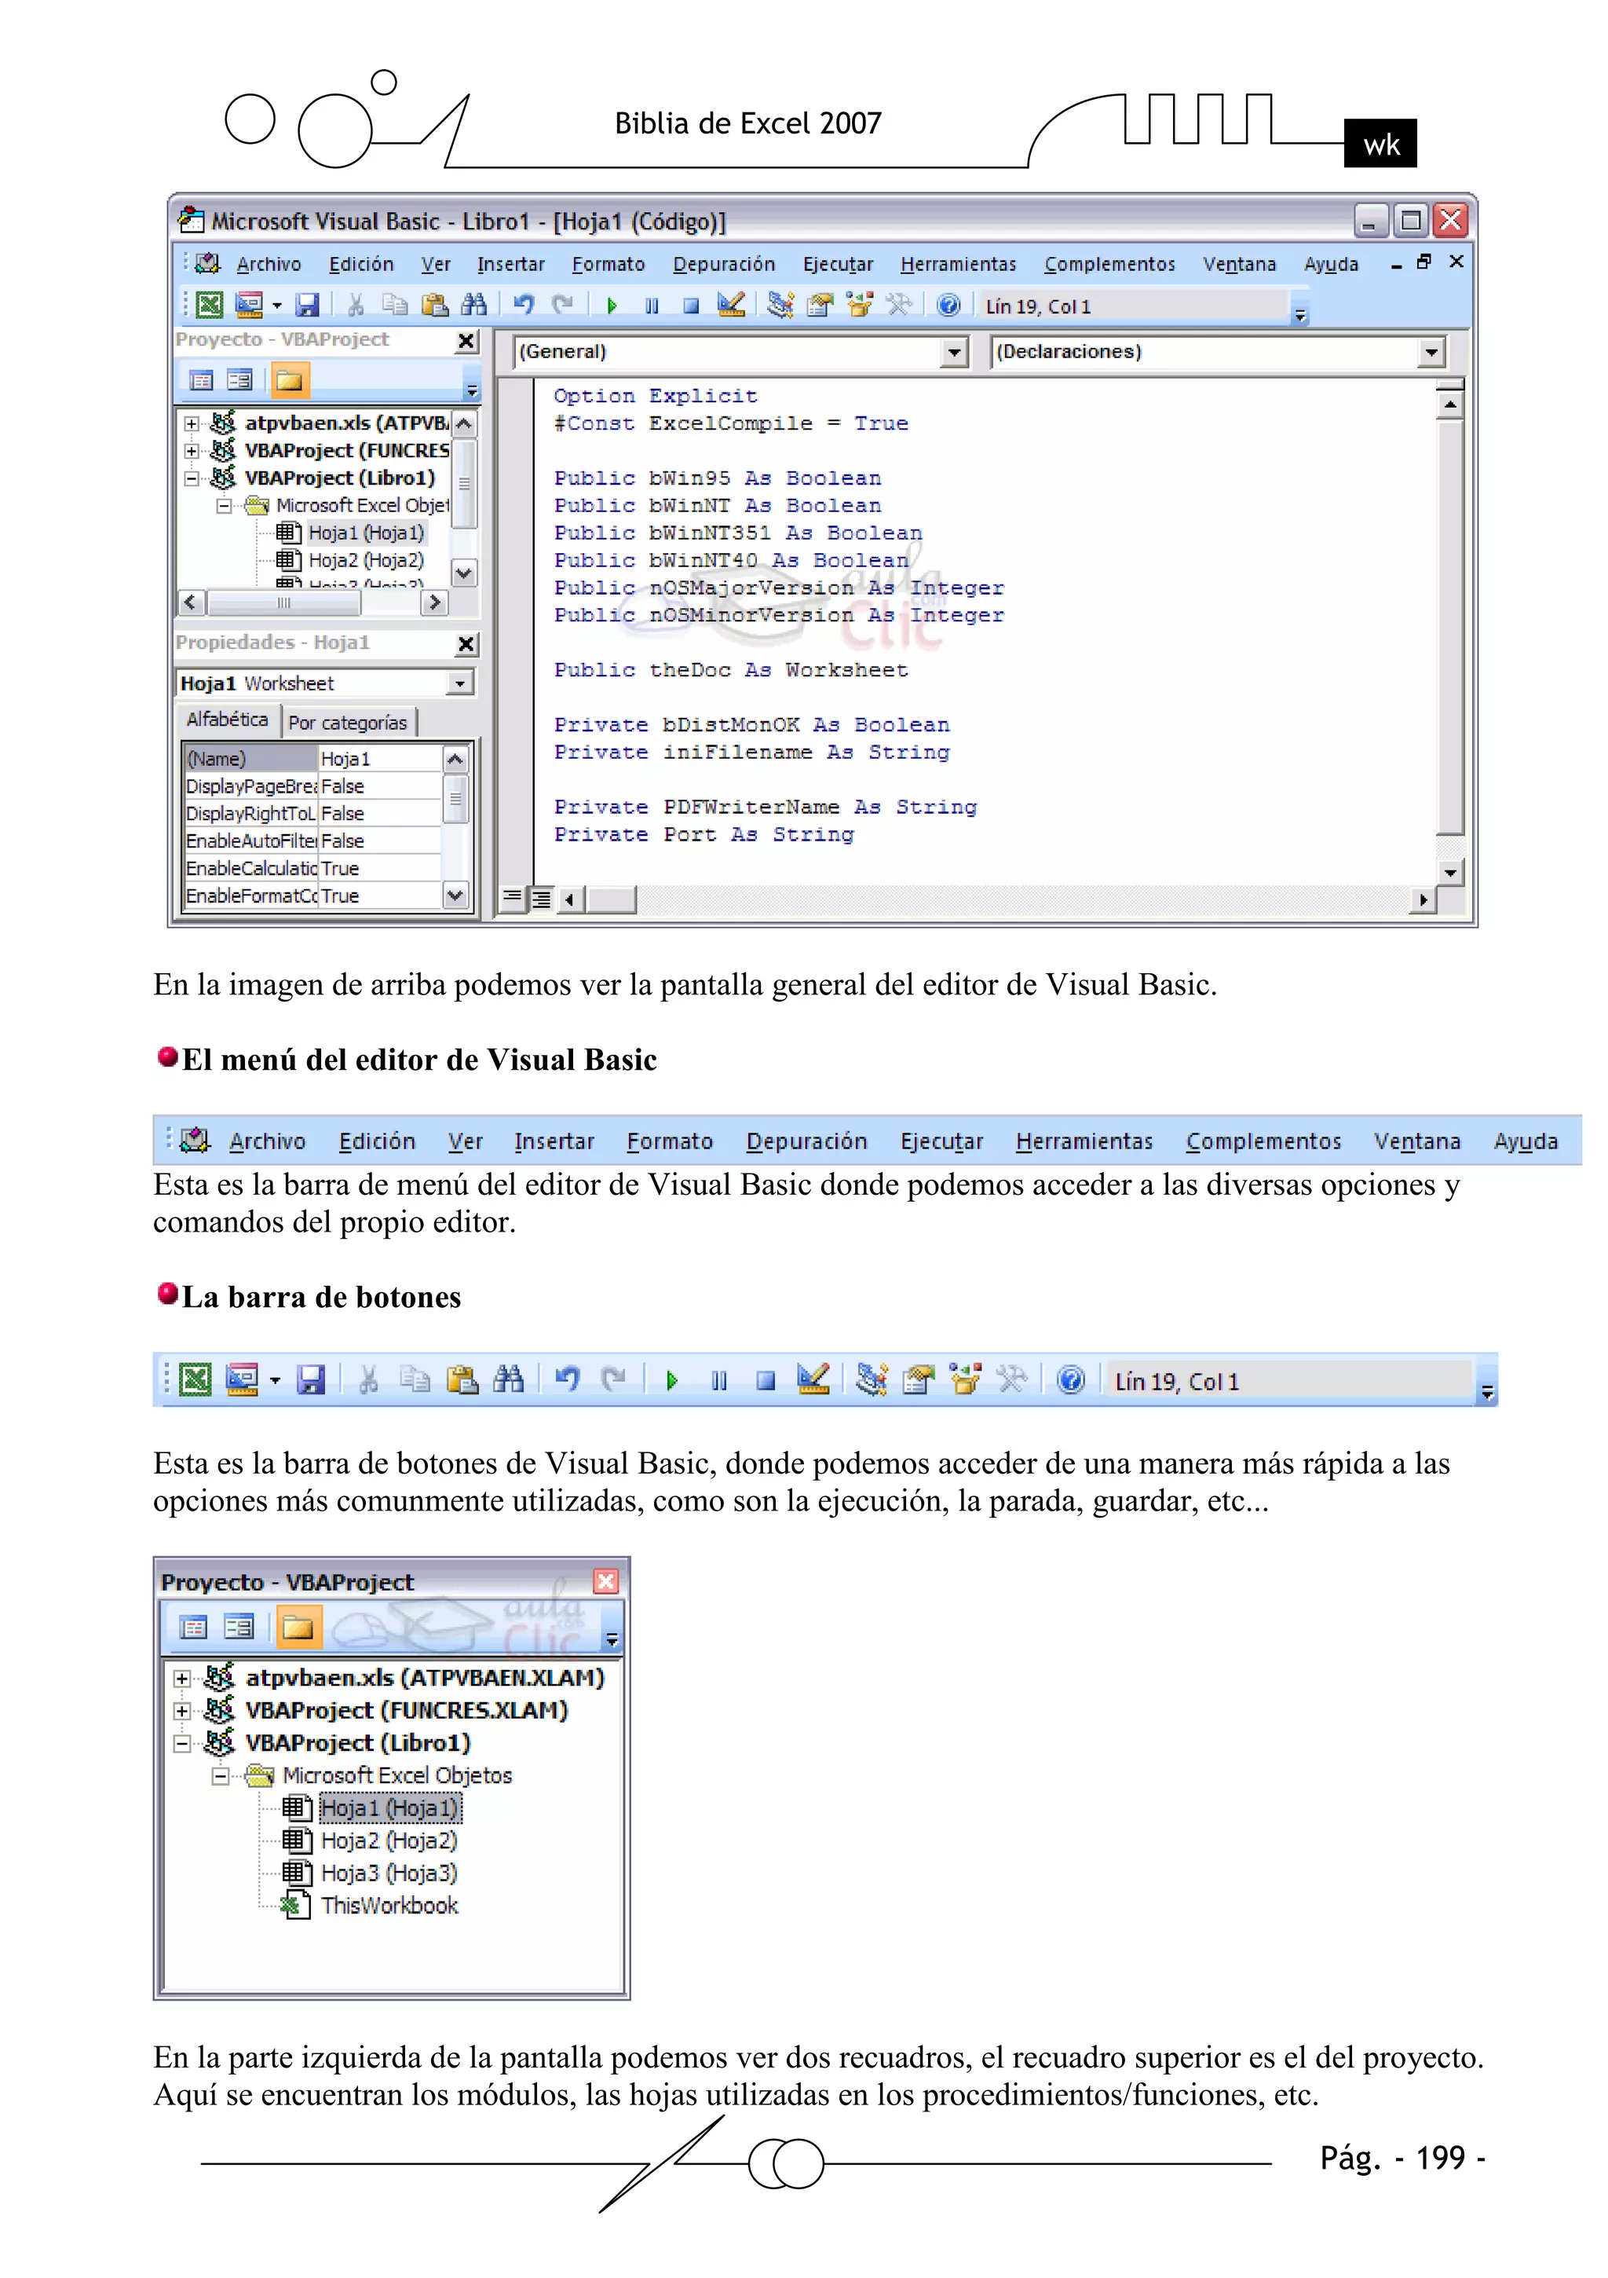The height and width of the screenshot is (2278, 1608).
Task: Switch to Por categorías properties tab
Action: (347, 723)
